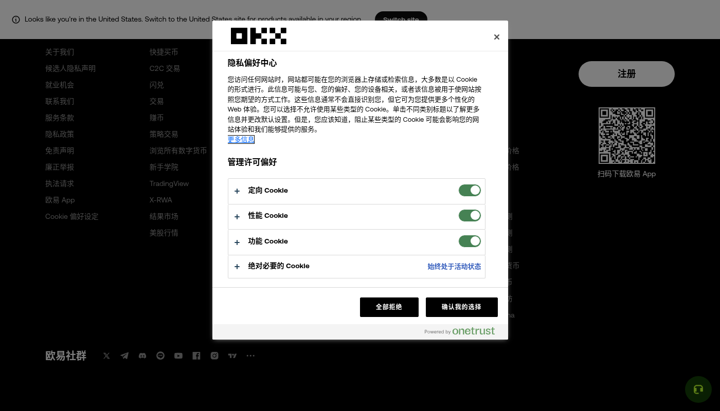Open 浏览所有数字货币 footer link

point(178,151)
